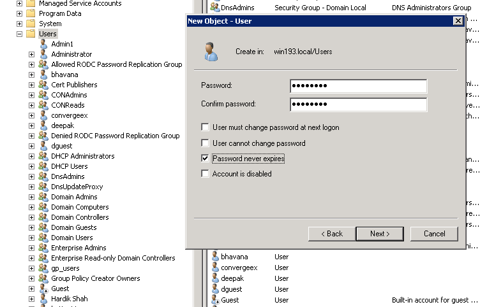Click the Users folder icon in tree
The image size is (494, 307).
tap(31, 34)
